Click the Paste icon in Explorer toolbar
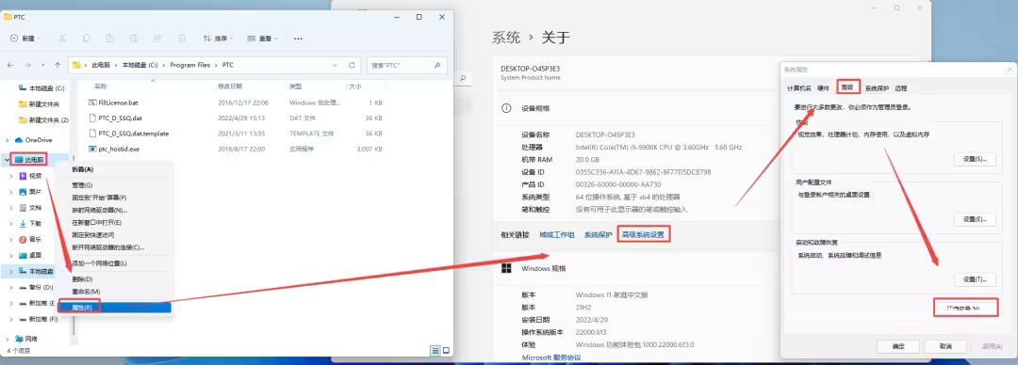Image resolution: width=1018 pixels, height=365 pixels. coord(110,39)
